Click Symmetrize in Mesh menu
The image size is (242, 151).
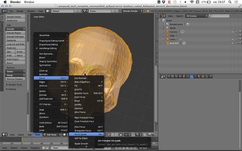coord(51,65)
